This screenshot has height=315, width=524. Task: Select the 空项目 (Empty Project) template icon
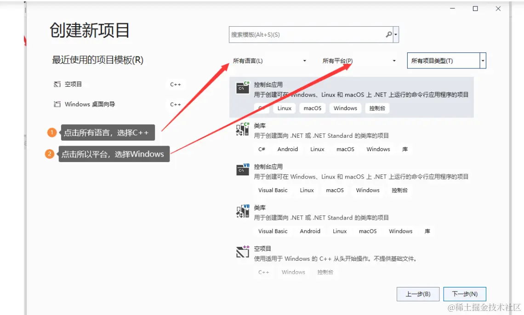click(242, 252)
